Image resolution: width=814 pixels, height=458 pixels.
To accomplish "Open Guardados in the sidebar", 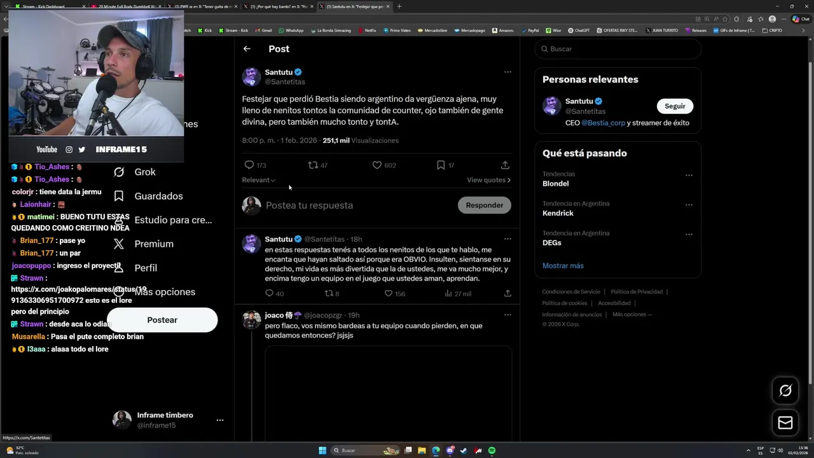I will [x=148, y=196].
